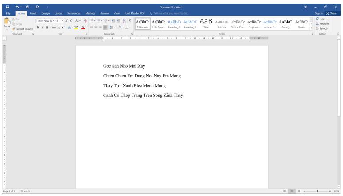
Task: Expand the Select dropdown in Editing group
Action: pyautogui.click(x=323, y=28)
